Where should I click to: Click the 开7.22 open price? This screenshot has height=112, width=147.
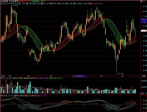(x=14, y=4)
